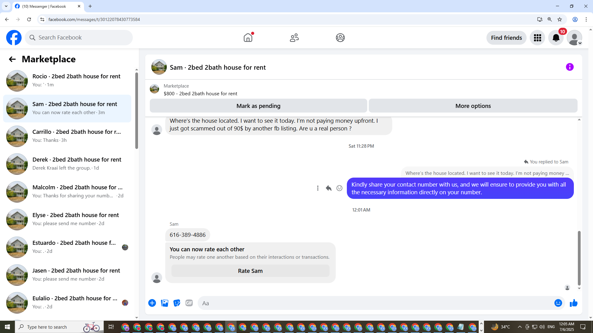Click the GIF picker icon

click(x=189, y=303)
